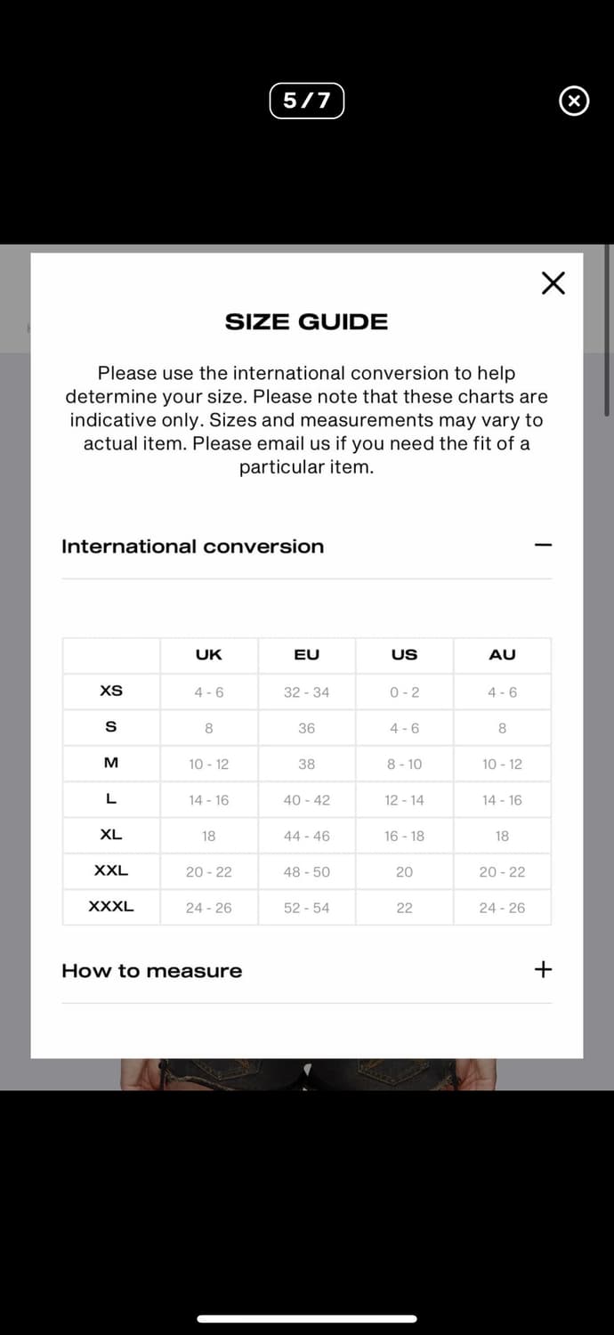Screen dimensions: 614x1335
Task: Click the US column header
Action: point(404,655)
